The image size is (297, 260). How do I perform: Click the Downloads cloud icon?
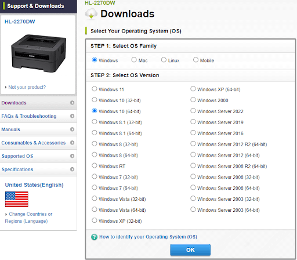pos(91,14)
